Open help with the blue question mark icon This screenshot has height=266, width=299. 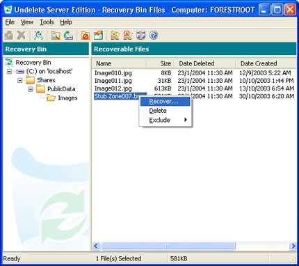154,36
